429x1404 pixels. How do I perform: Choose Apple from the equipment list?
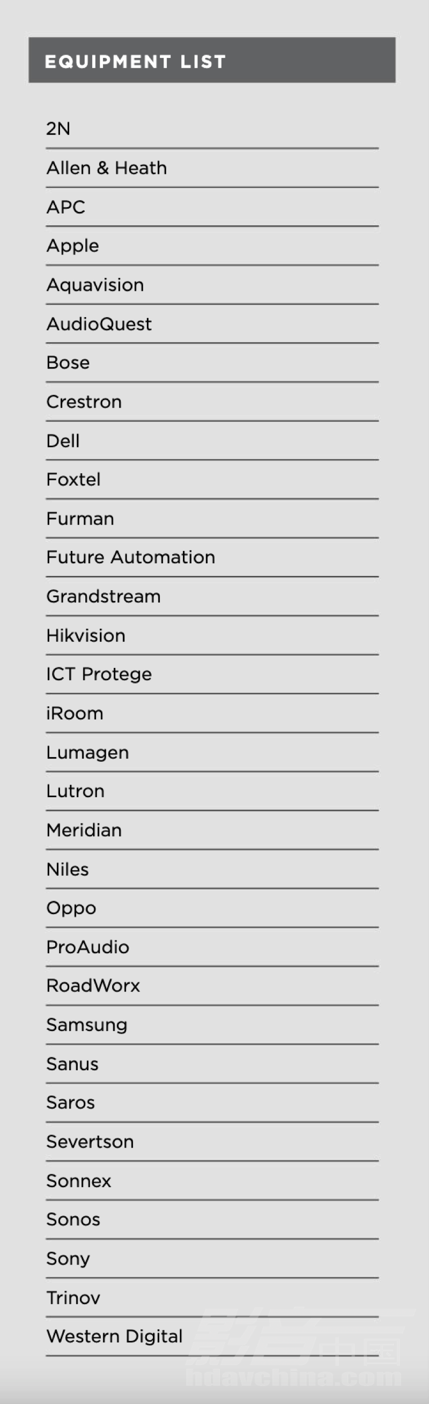tap(212, 246)
